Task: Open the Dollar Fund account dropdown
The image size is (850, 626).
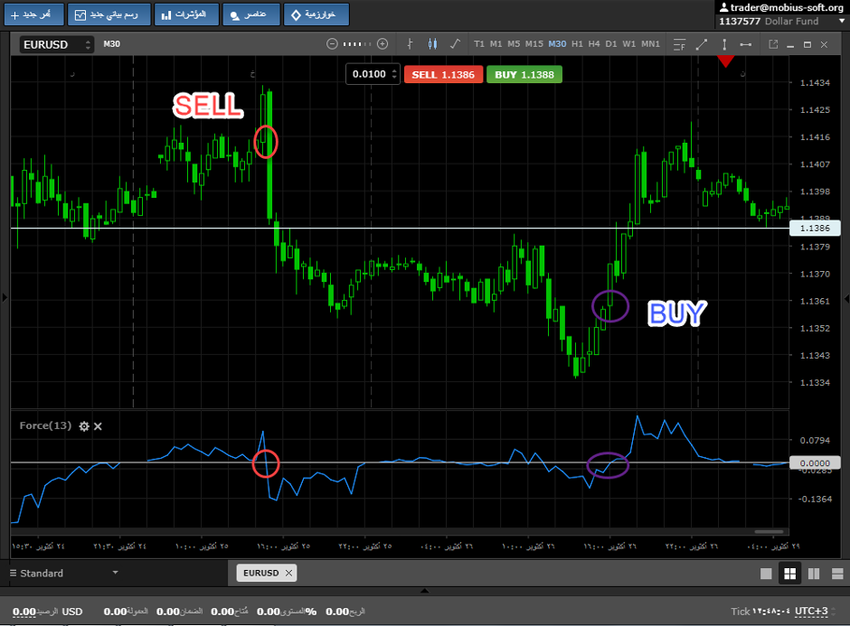Action: (841, 21)
